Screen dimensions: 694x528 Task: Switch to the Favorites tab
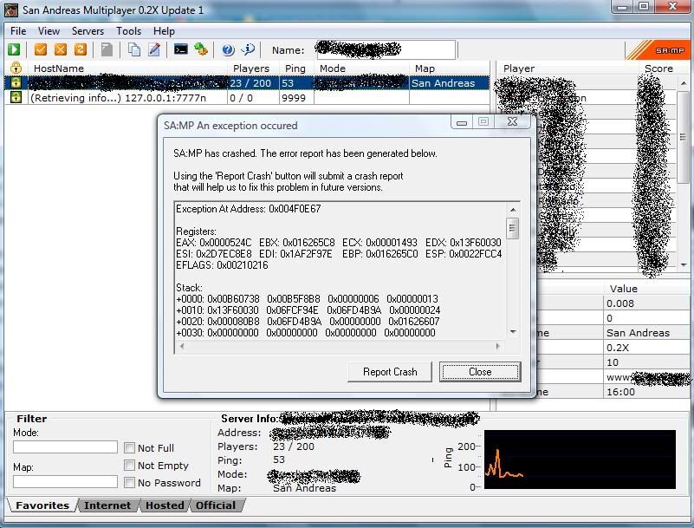click(x=42, y=505)
